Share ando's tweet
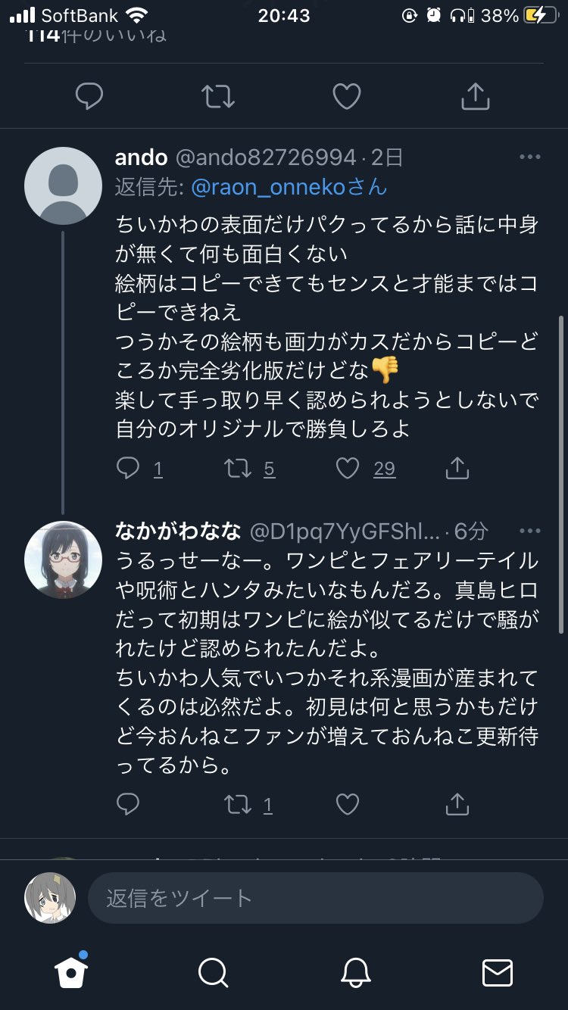The width and height of the screenshot is (568, 1010). click(x=457, y=469)
